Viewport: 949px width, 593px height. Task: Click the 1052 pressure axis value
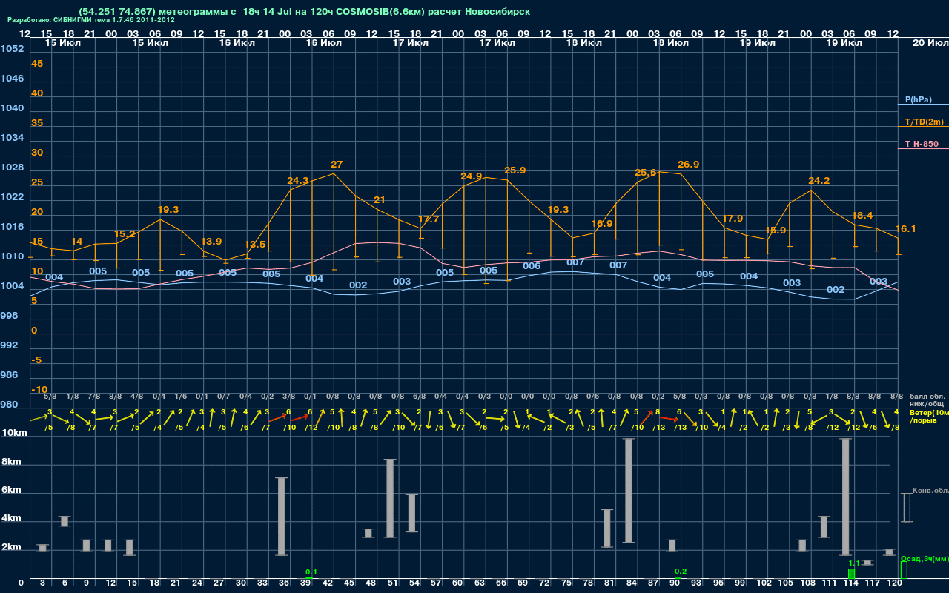click(12, 49)
